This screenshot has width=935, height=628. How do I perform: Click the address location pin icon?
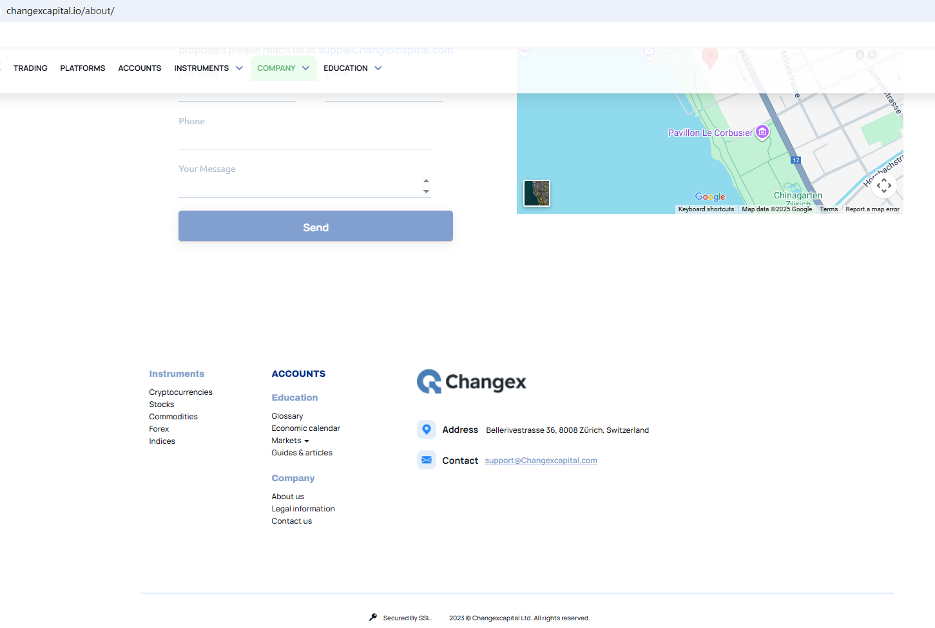click(x=427, y=430)
